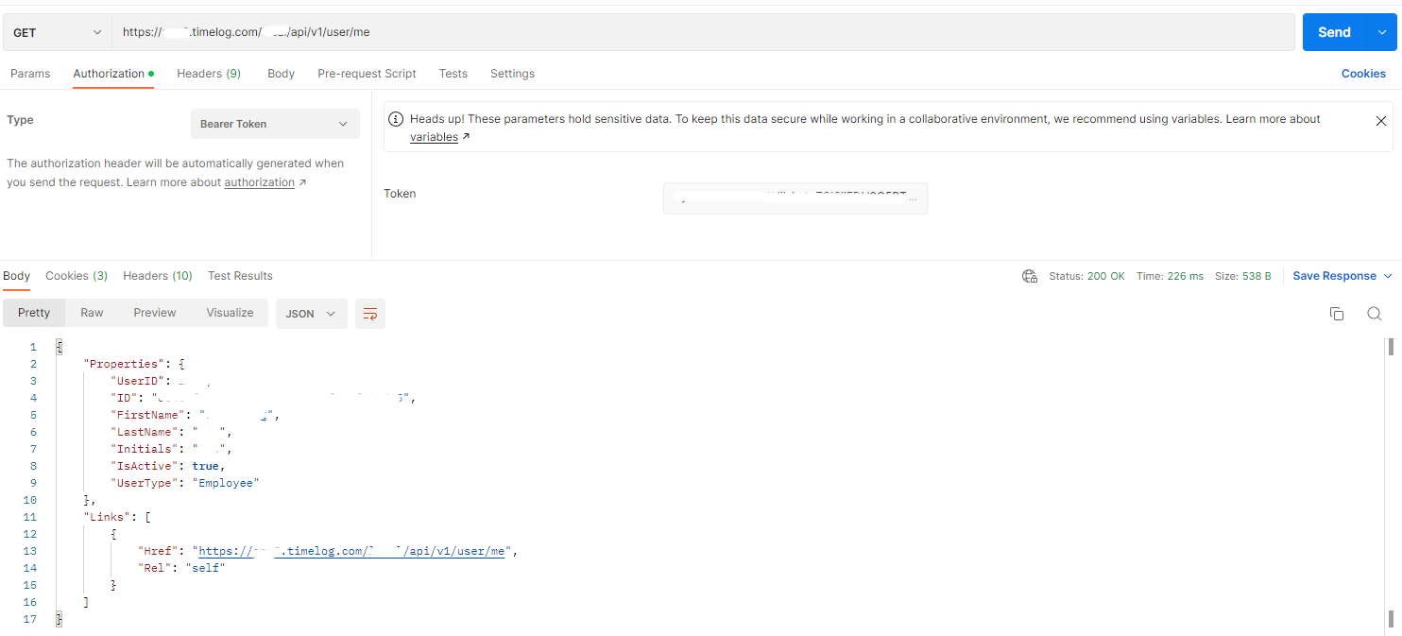This screenshot has width=1402, height=636.
Task: Dismiss the Heads up sensitive data banner
Action: 1380,121
